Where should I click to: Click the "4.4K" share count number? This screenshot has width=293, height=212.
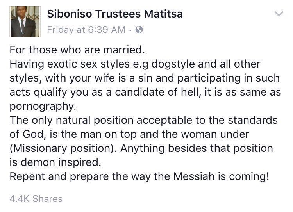[x=20, y=199]
